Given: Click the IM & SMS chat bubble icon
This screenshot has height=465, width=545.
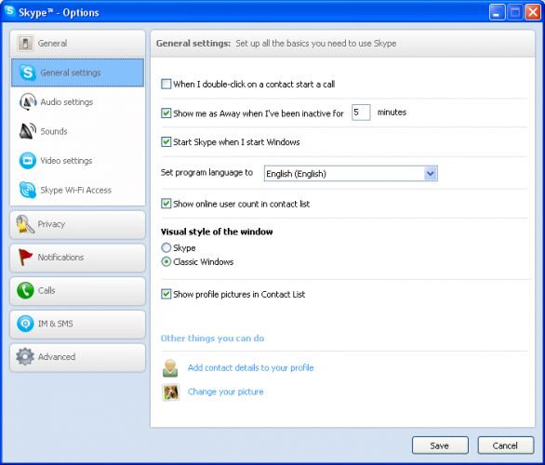Looking at the screenshot, I should pyautogui.click(x=25, y=324).
